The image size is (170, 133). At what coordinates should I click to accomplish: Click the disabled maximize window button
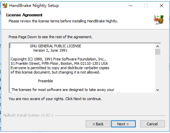(x=146, y=6)
